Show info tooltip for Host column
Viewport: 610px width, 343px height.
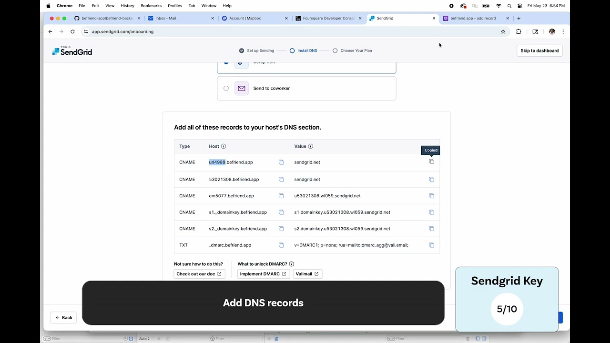(x=224, y=146)
